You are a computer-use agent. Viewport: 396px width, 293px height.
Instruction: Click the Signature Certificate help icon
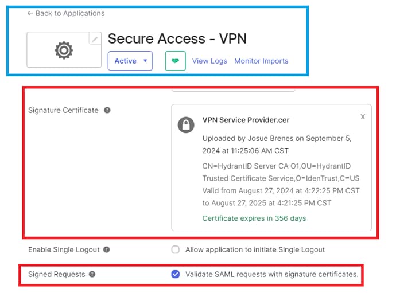[x=107, y=110]
